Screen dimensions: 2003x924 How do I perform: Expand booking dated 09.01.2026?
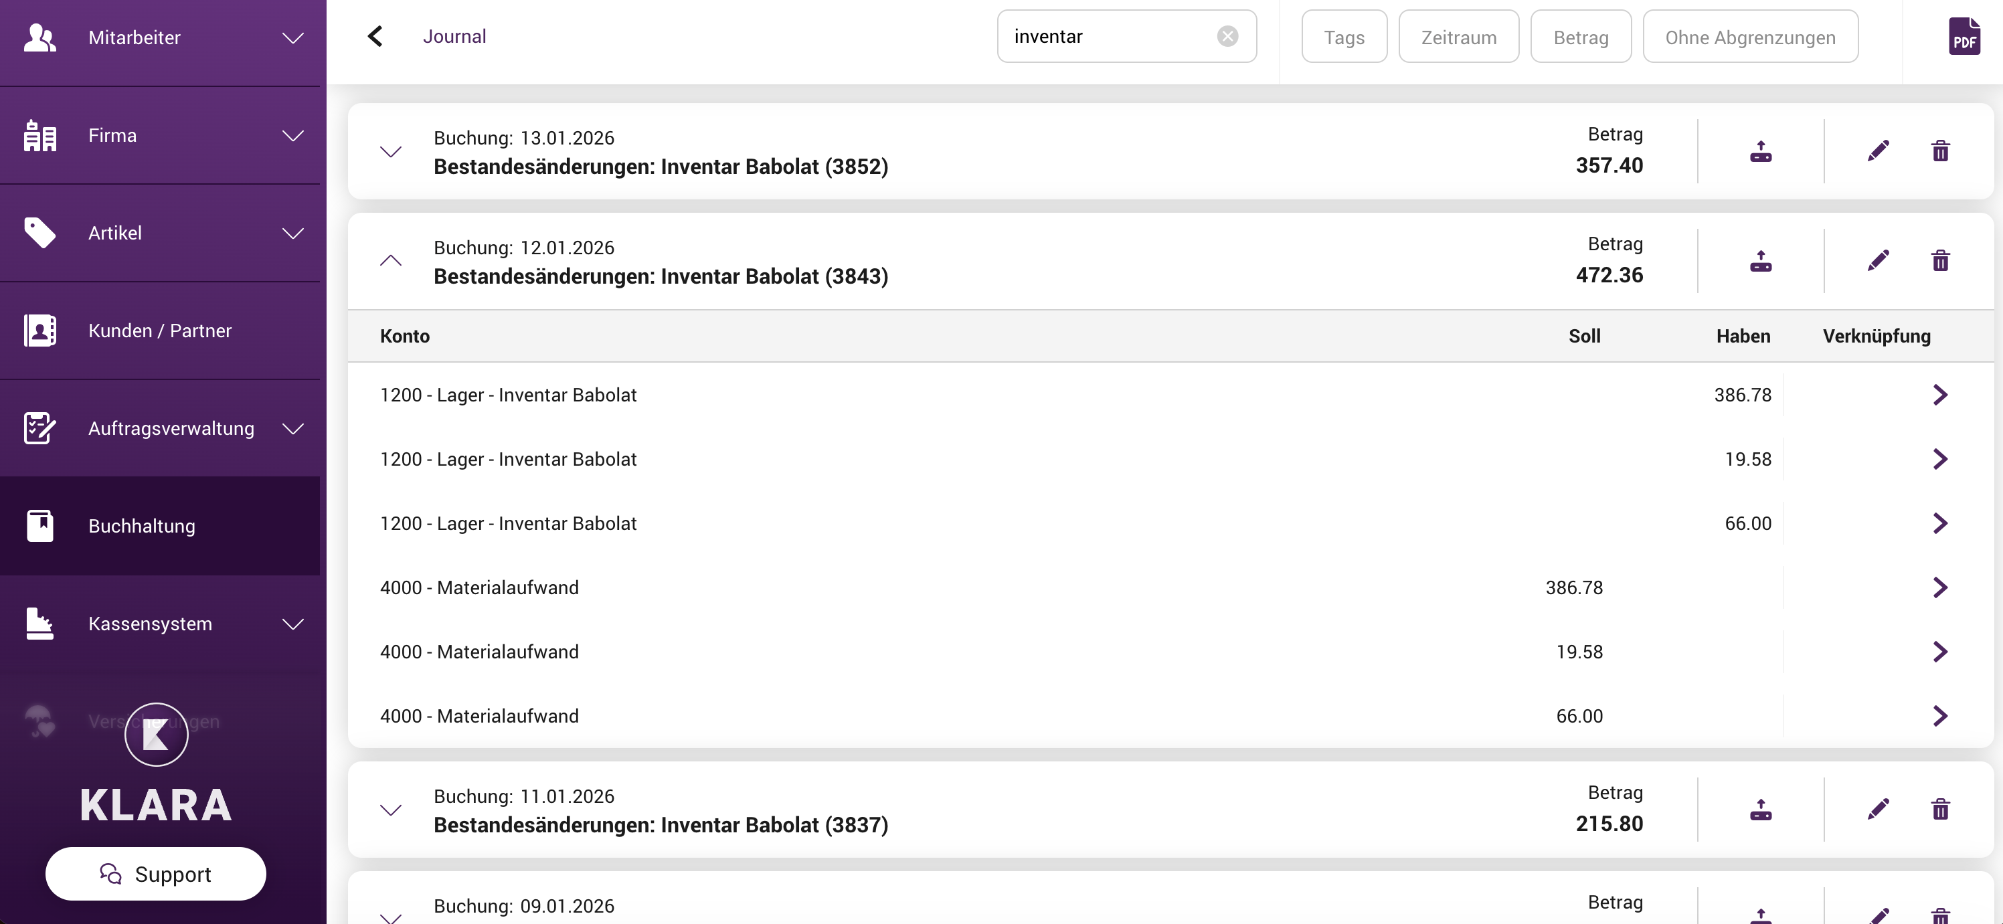pyautogui.click(x=390, y=918)
